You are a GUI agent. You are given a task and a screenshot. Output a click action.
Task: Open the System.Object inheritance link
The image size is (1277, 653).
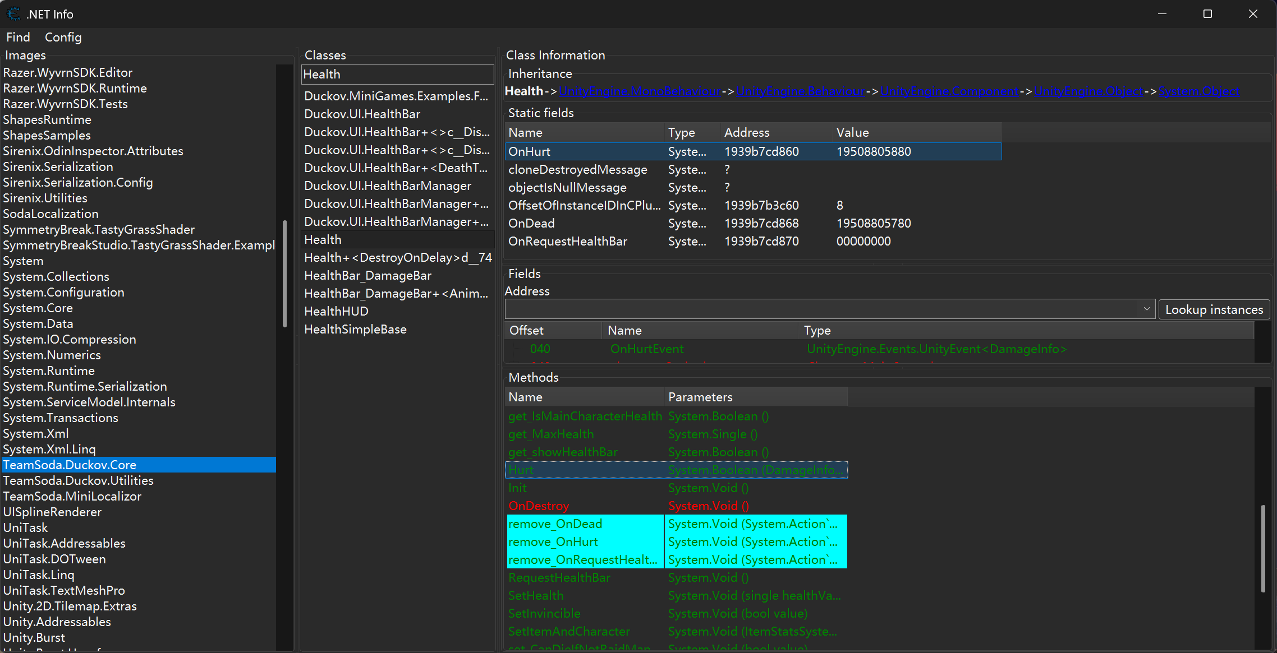1199,90
